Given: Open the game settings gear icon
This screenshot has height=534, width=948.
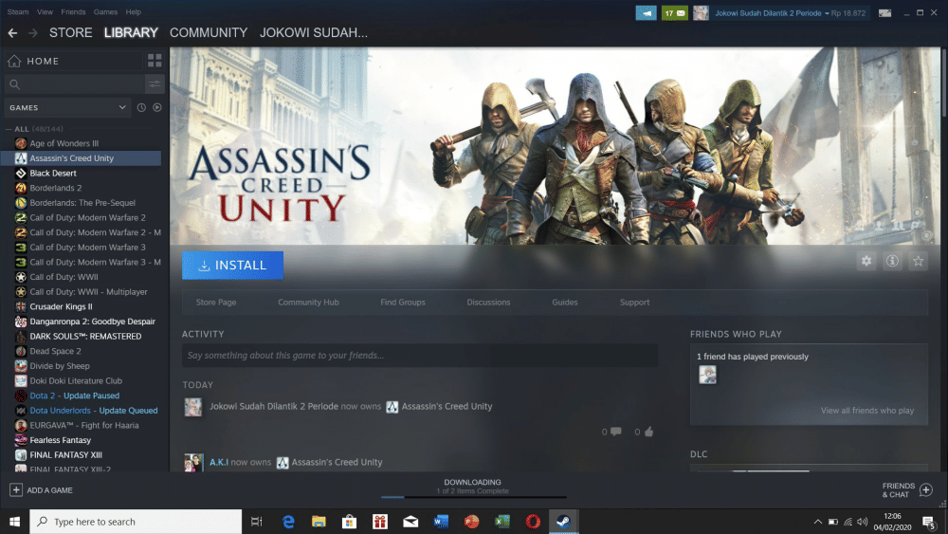Looking at the screenshot, I should (866, 261).
